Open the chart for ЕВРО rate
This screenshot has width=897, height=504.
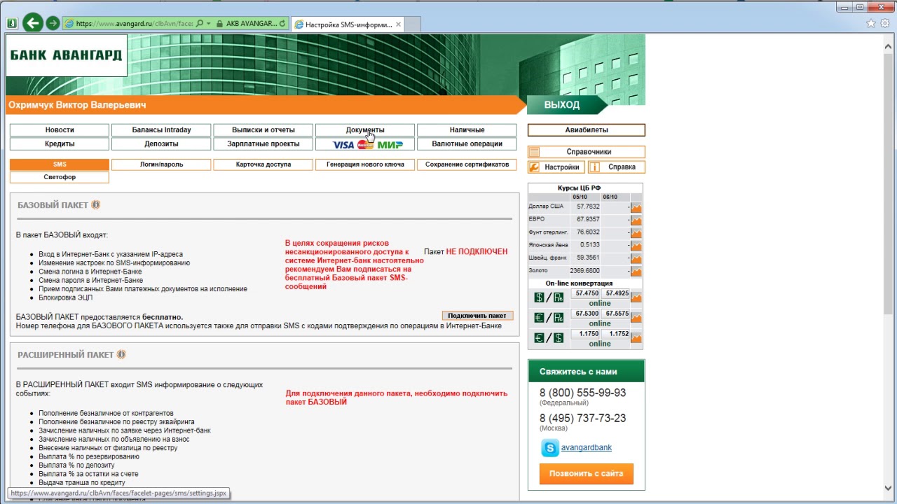pos(636,220)
